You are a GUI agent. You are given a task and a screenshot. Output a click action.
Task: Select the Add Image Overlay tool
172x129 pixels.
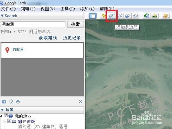tap(128, 16)
